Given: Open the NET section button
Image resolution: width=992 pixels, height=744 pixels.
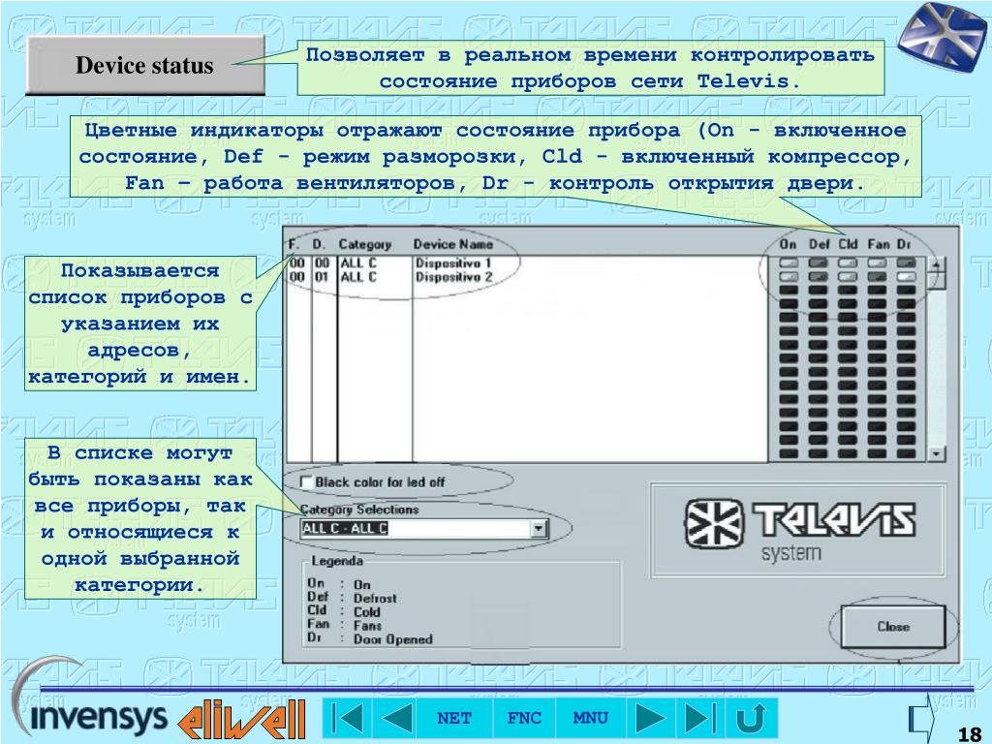Looking at the screenshot, I should point(453,718).
